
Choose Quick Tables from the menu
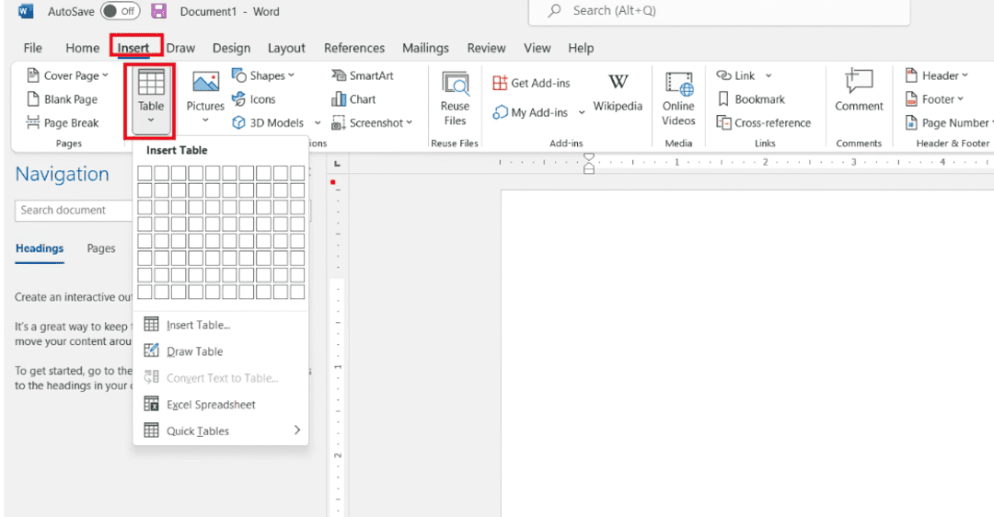(220, 431)
